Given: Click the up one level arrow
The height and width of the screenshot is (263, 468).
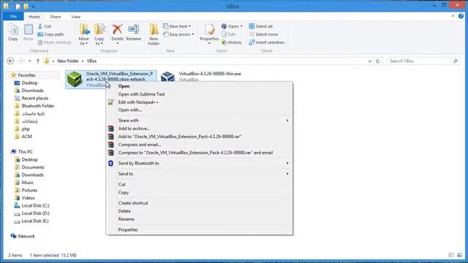Looking at the screenshot, I should pos(38,61).
